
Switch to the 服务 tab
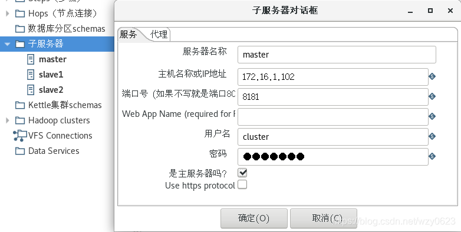click(x=129, y=35)
